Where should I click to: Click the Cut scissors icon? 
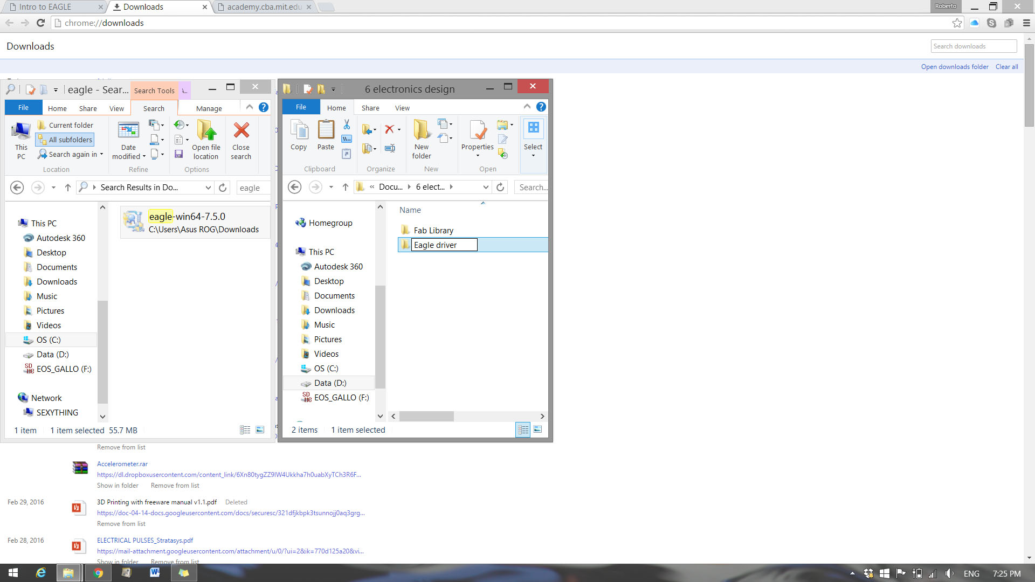click(347, 124)
